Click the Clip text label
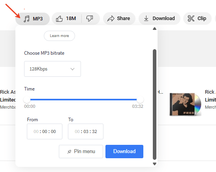The image size is (216, 172). tap(202, 18)
